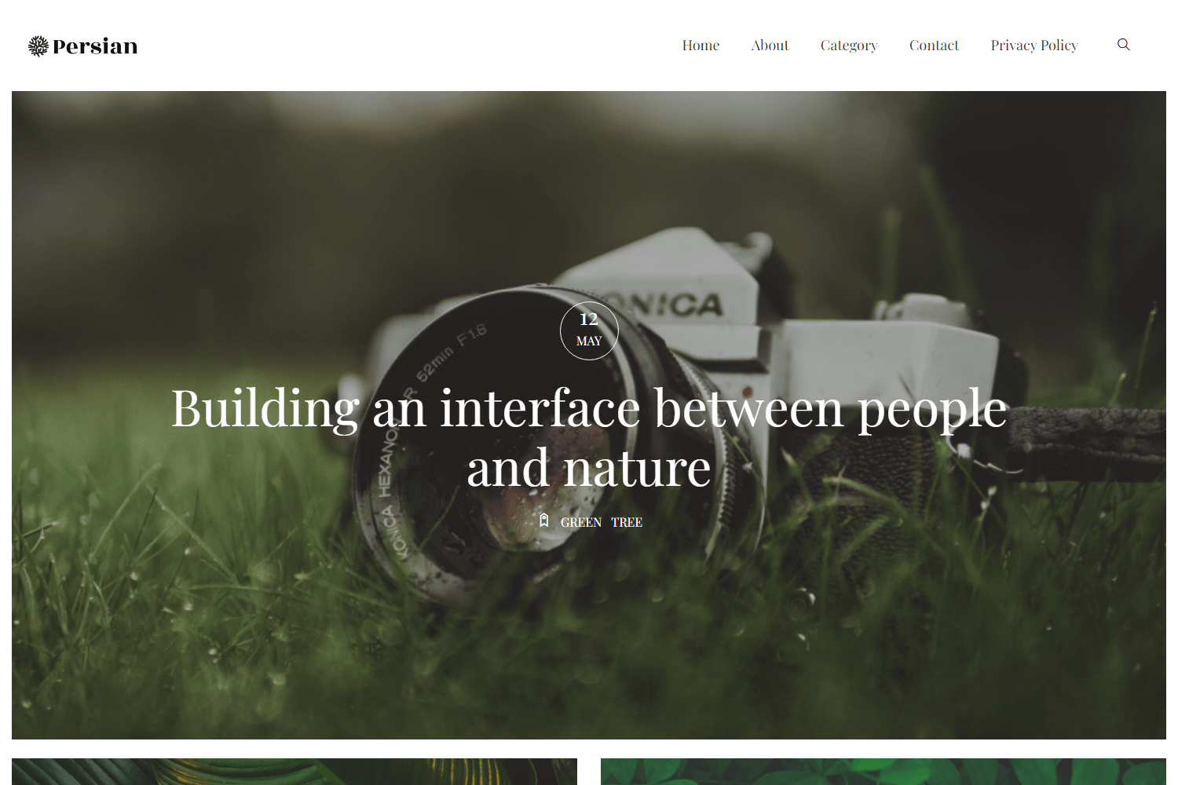
Task: Open the About page
Action: click(770, 46)
